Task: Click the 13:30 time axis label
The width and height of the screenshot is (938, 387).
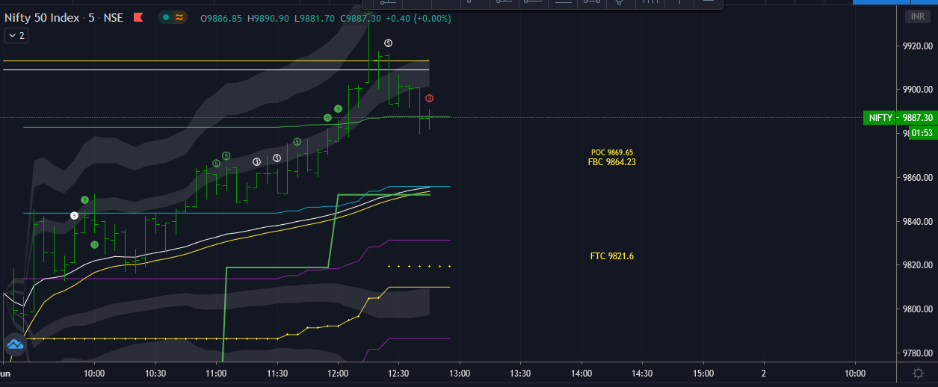Action: pyautogui.click(x=520, y=373)
